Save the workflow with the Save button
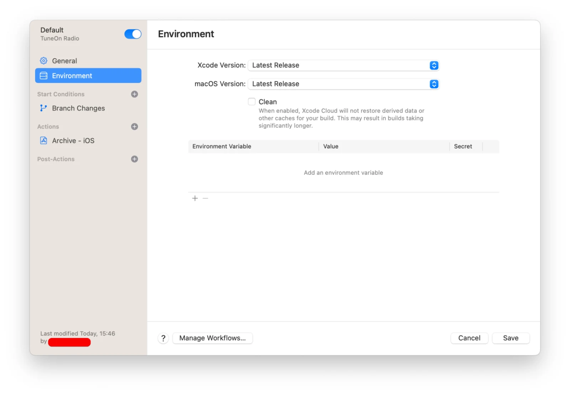The image size is (570, 395). click(x=511, y=338)
